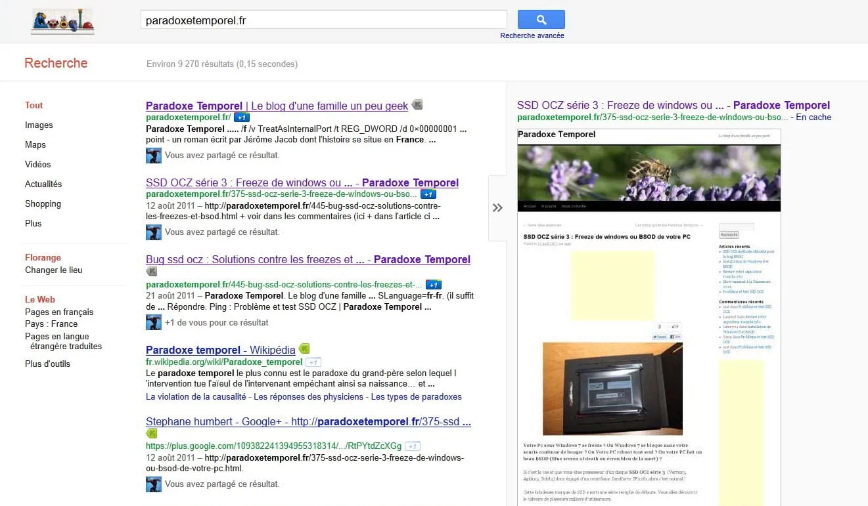Viewport: 868px width, 506px height.
Task: Open the "En cache" cached page link
Action: (813, 117)
